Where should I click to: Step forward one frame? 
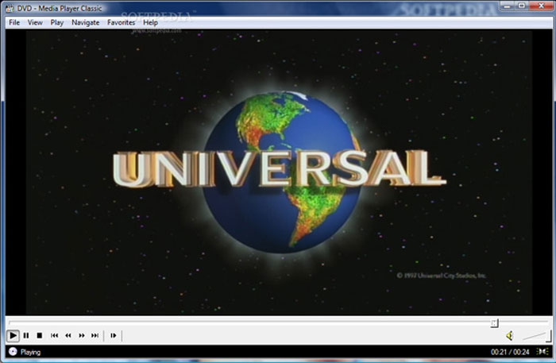[113, 335]
